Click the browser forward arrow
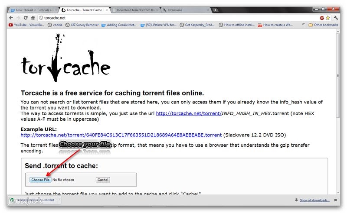347x213 pixels. 18,18
